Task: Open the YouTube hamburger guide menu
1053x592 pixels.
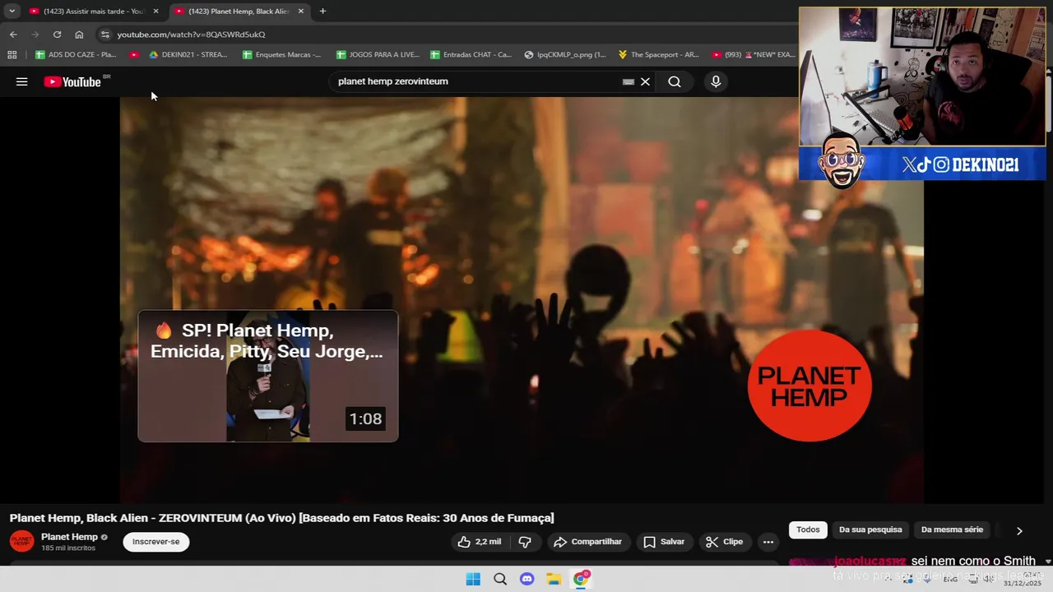Action: point(22,81)
